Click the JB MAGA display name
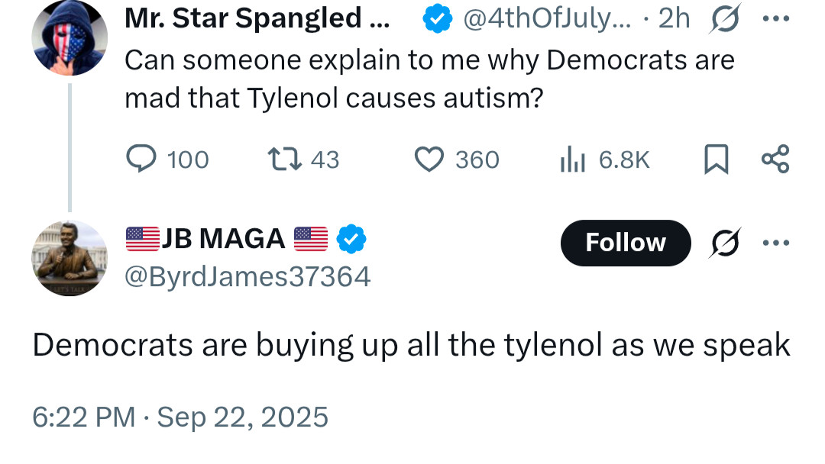Screen dimensions: 825x464 (x=223, y=240)
